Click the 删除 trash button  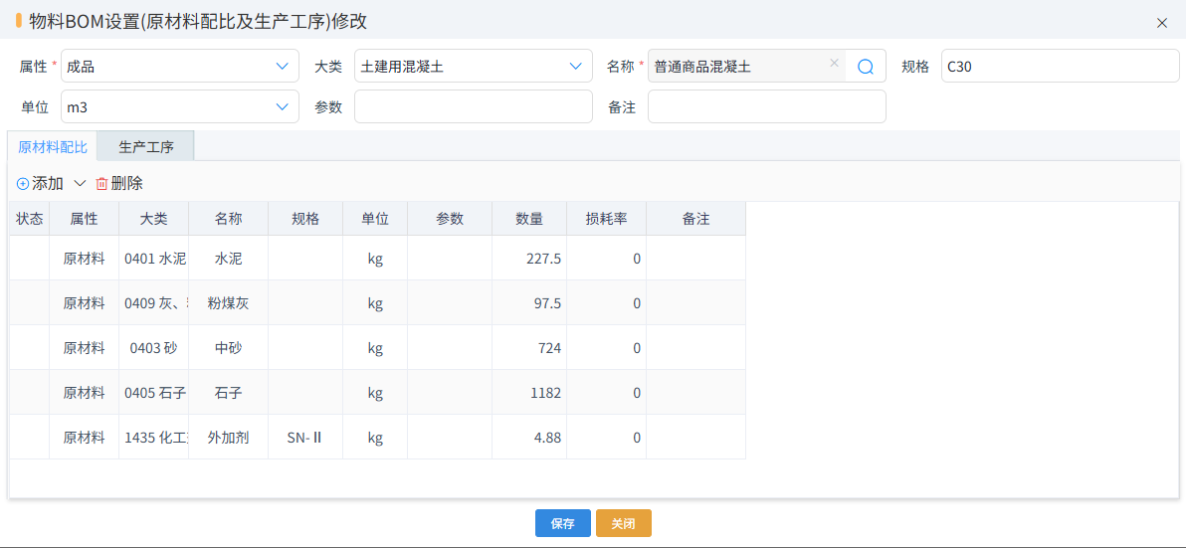[118, 183]
